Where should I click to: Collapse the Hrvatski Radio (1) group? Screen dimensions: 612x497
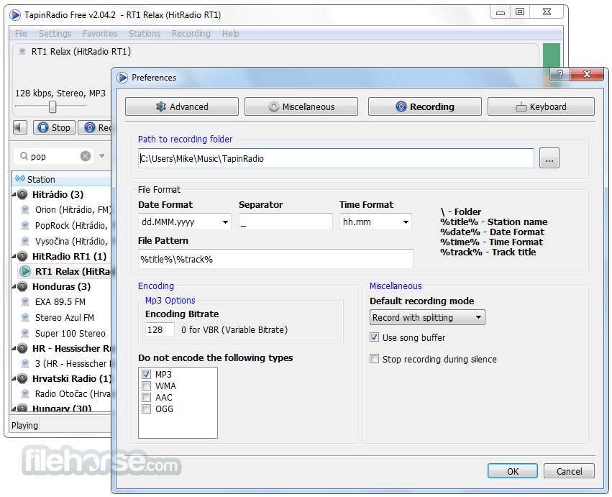[x=14, y=379]
